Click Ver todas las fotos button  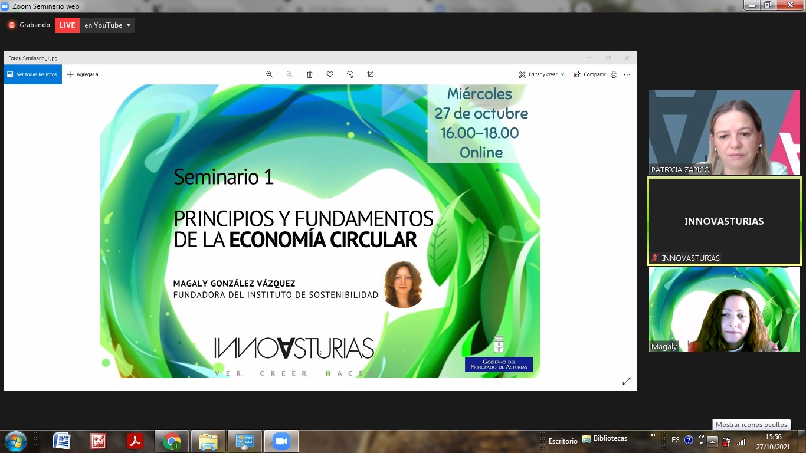click(32, 74)
